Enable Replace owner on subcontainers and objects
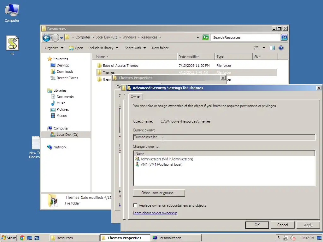The width and height of the screenshot is (323, 242). tap(135, 205)
